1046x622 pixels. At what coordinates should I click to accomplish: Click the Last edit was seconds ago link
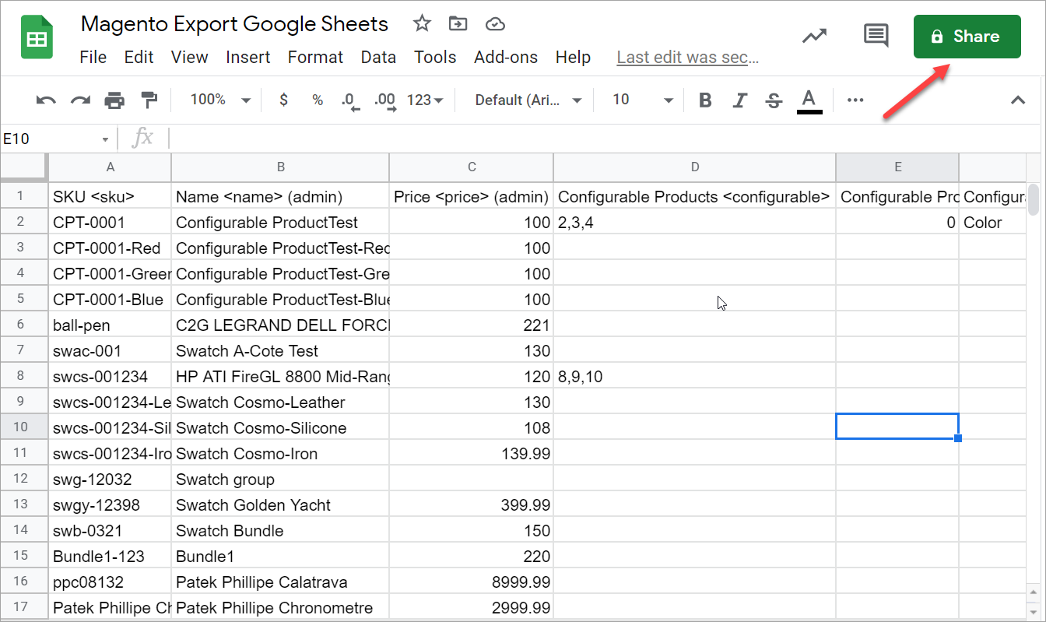point(687,57)
